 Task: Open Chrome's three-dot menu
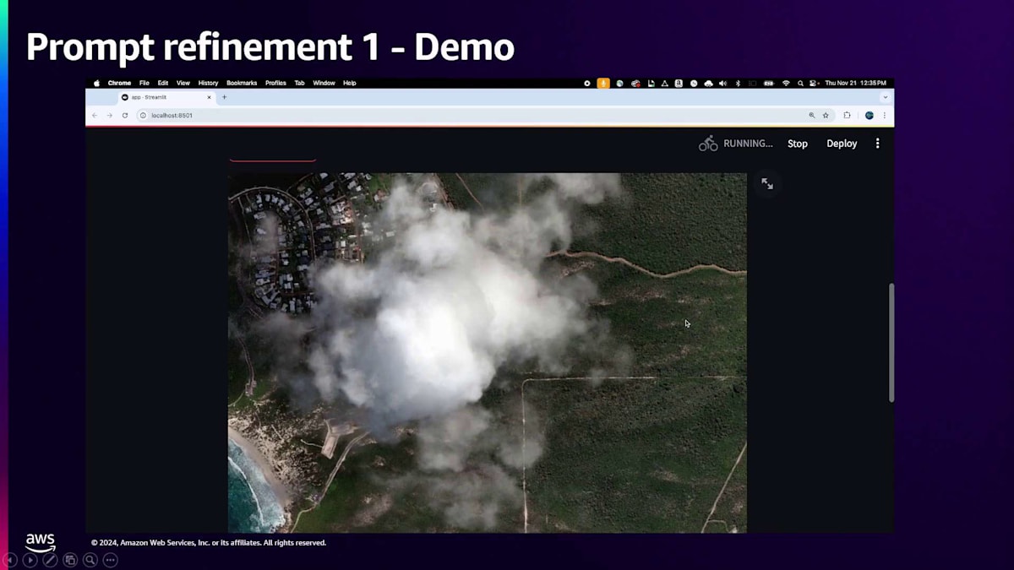pos(885,115)
